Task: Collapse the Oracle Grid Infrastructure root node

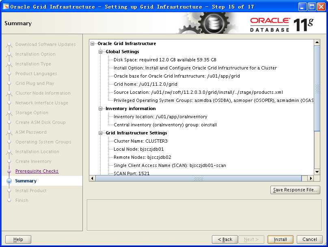Action: click(92, 43)
